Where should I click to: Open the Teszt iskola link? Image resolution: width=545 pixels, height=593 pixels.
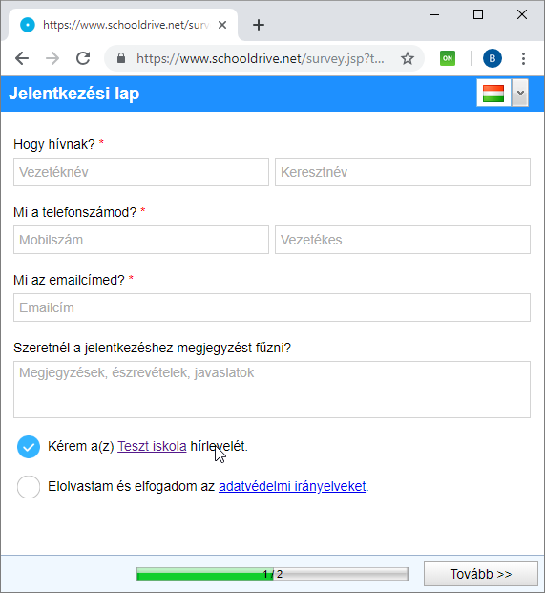point(152,446)
